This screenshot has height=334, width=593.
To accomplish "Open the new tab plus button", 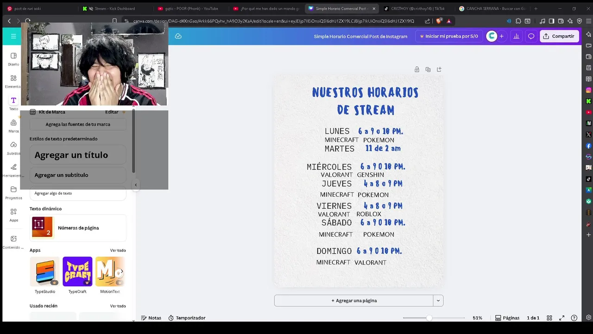I will pyautogui.click(x=536, y=8).
